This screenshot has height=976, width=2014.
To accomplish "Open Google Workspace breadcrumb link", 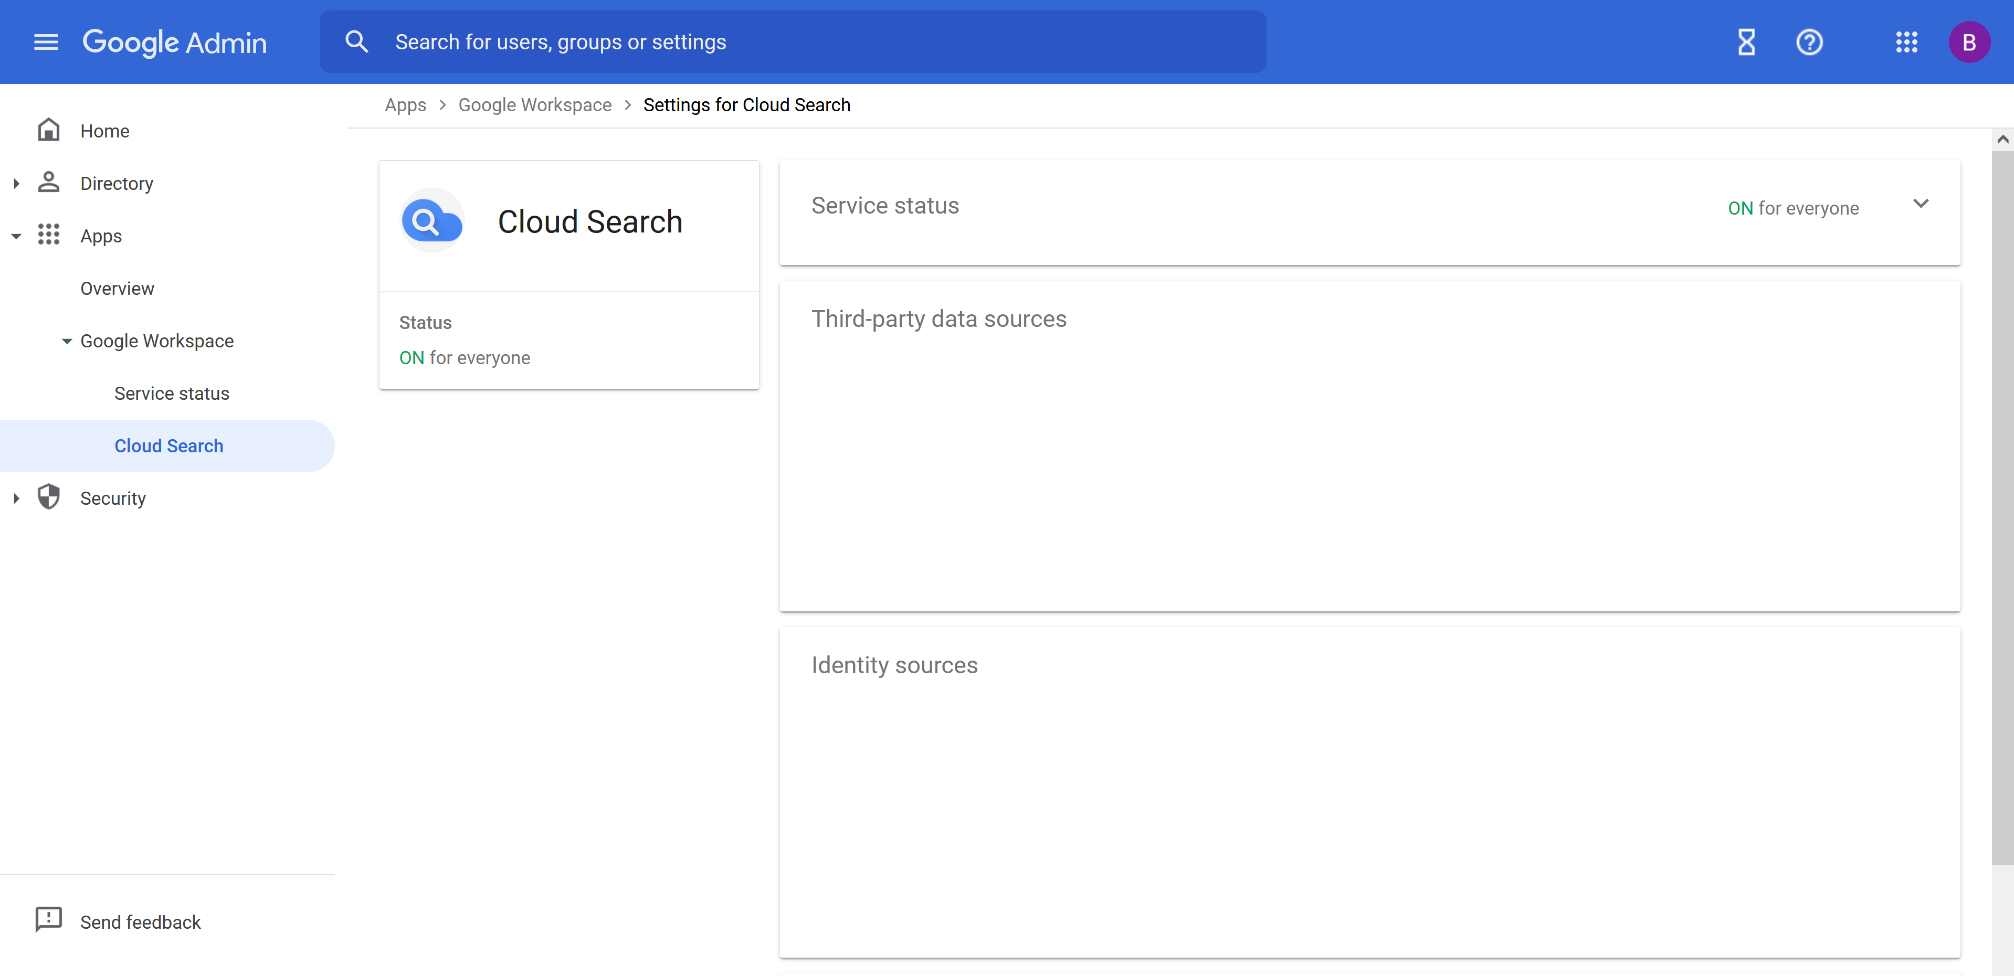I will 535,105.
